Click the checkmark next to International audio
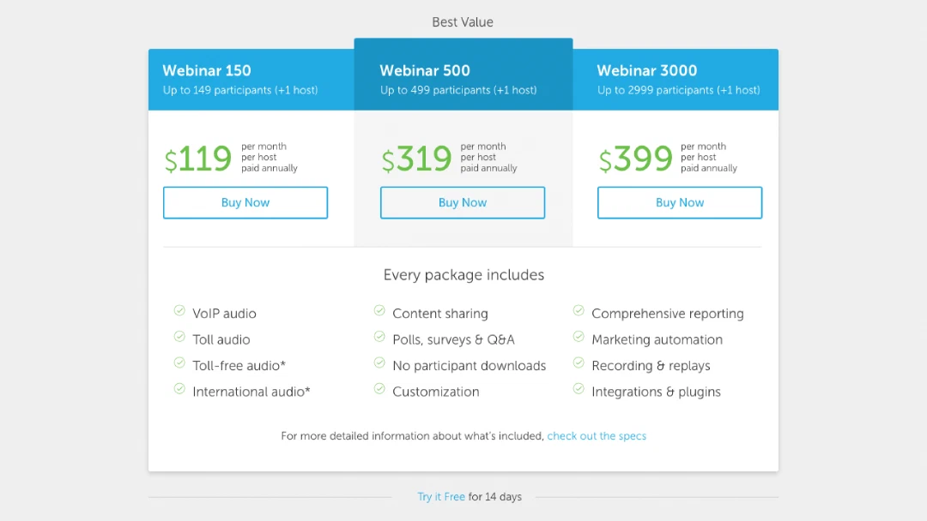This screenshot has width=927, height=521. tap(179, 389)
